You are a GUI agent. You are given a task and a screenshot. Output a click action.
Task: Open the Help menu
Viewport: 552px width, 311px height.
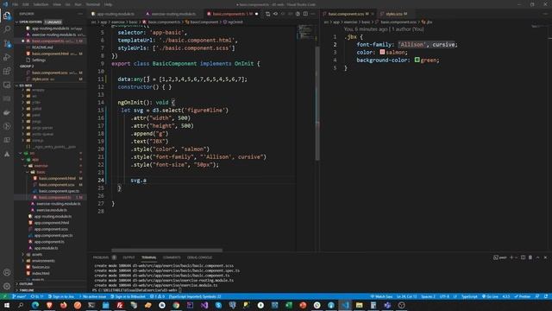coord(109,4)
